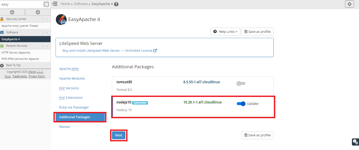Click the Next button

119,135
